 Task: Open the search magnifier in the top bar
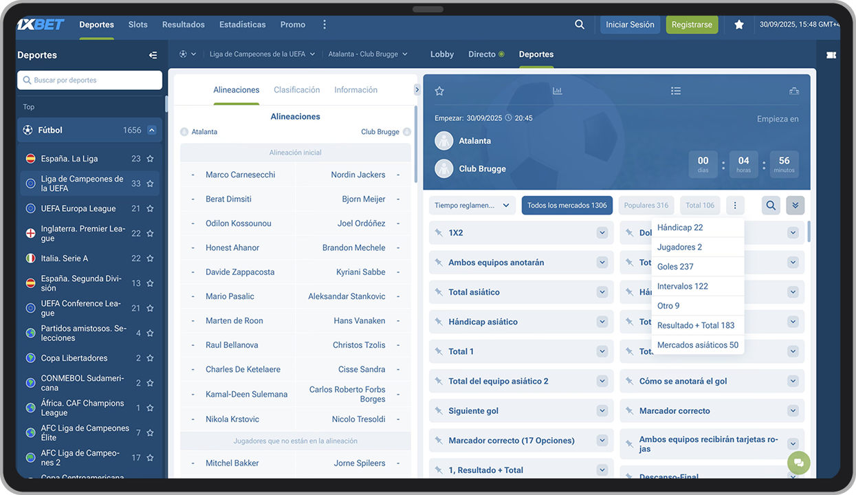[580, 25]
